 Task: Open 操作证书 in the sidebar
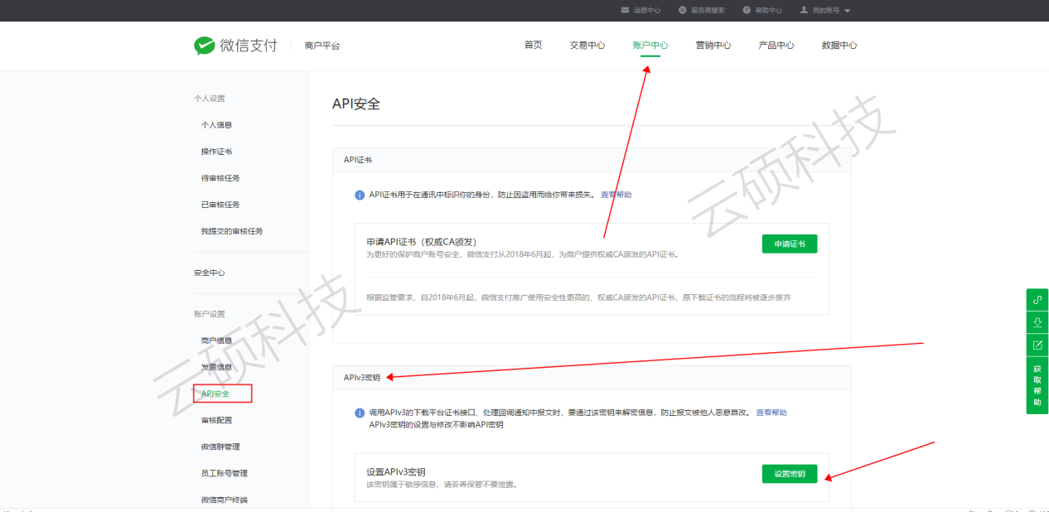(x=216, y=152)
